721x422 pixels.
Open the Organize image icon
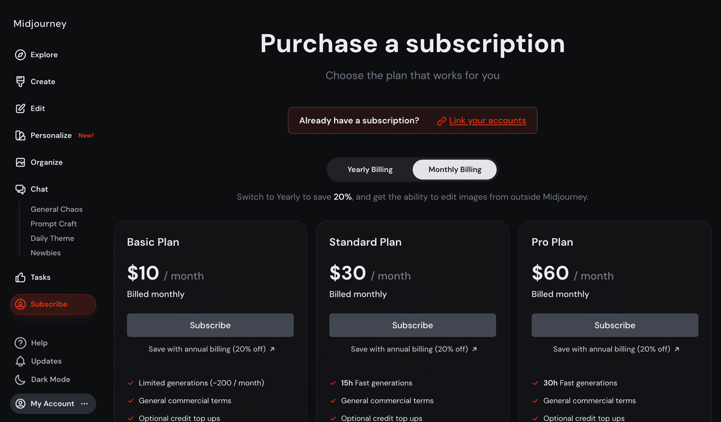click(20, 162)
